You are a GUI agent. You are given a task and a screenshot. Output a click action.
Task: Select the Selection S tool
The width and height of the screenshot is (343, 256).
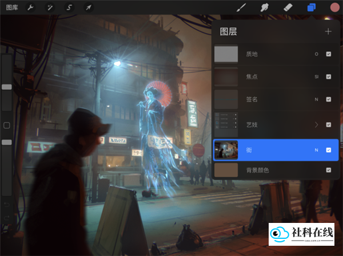69,7
